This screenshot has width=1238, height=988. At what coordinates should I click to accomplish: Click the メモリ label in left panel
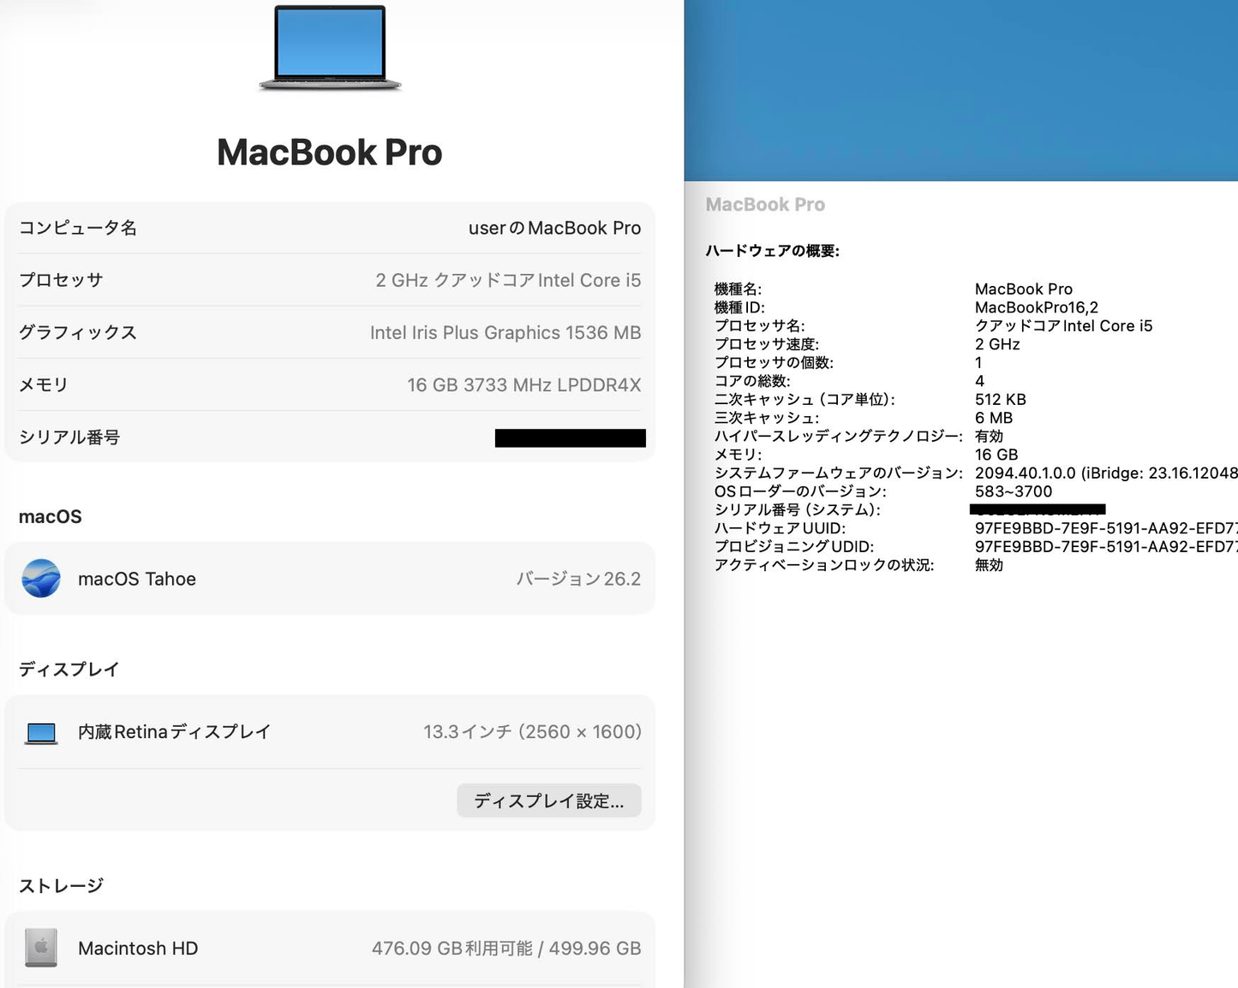point(44,385)
